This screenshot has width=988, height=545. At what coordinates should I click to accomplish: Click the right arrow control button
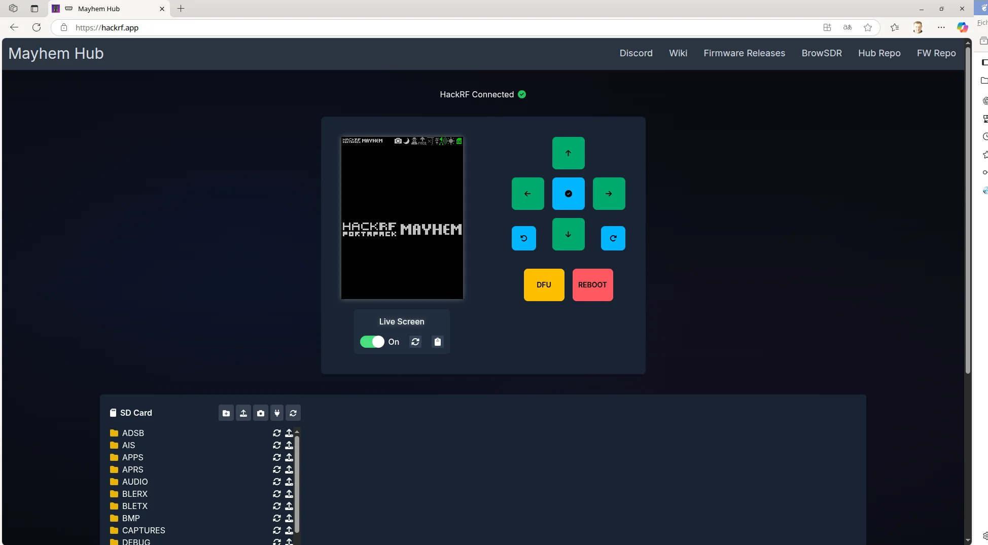coord(609,194)
